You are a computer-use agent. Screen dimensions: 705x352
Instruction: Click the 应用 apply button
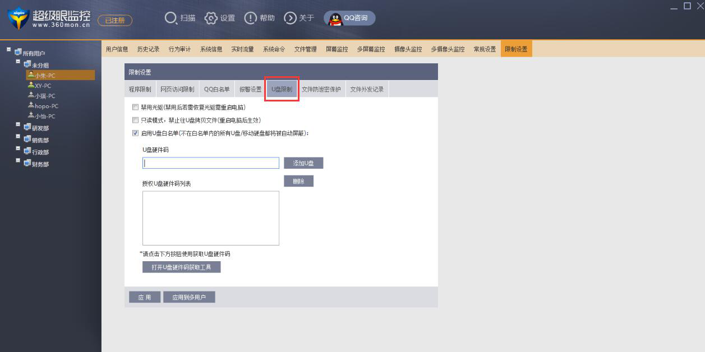(x=145, y=297)
